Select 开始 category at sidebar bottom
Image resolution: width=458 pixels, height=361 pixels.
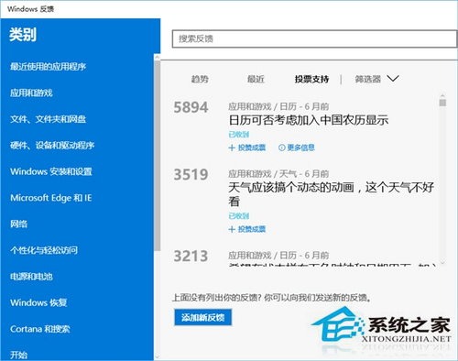click(18, 355)
